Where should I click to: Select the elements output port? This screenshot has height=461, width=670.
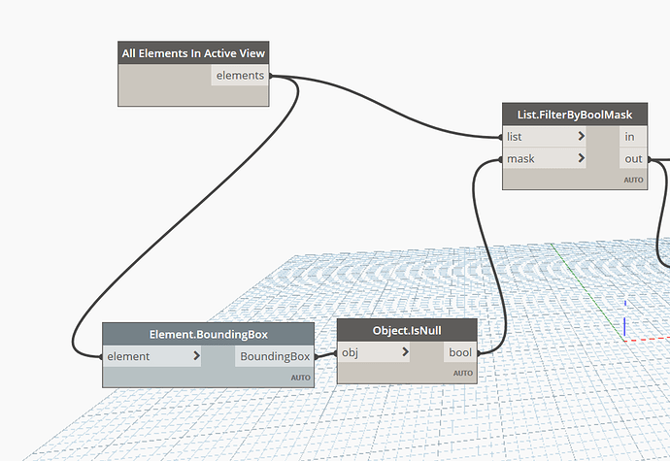point(240,75)
